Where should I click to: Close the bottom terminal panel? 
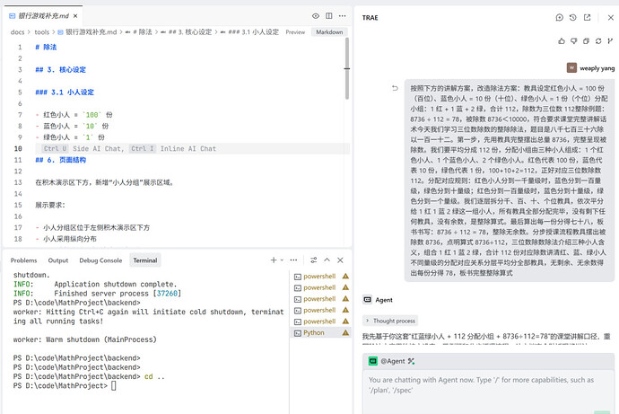[x=340, y=260]
